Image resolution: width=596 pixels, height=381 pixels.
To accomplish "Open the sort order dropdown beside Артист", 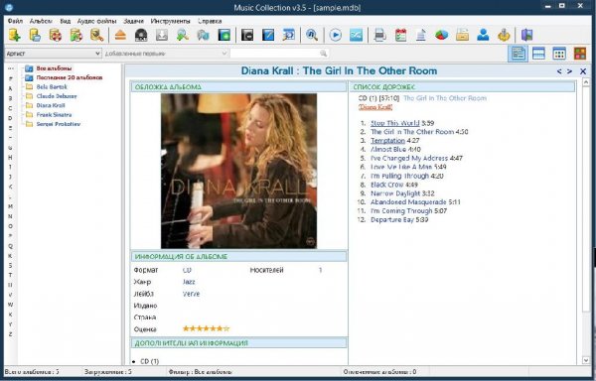I will pos(166,54).
